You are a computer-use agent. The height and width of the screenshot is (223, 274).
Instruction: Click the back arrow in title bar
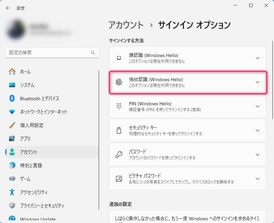point(8,8)
